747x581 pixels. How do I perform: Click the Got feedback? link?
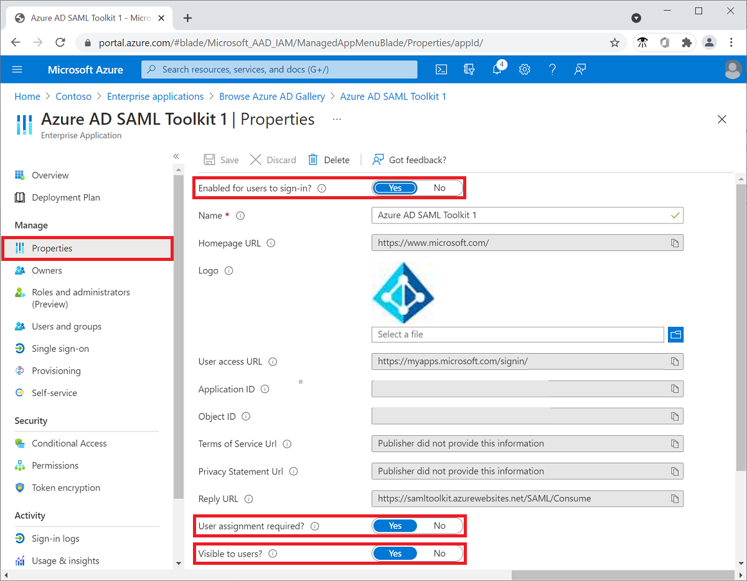point(409,159)
